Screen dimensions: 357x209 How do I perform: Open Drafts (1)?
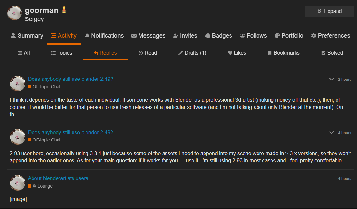[192, 53]
